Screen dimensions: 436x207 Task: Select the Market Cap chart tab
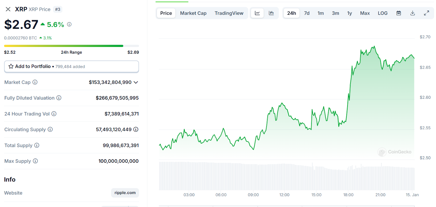pos(193,13)
